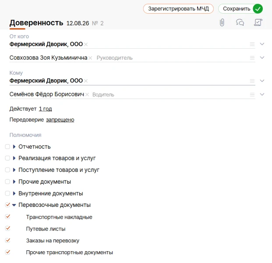Expand the Реализация товаров и услуг group

click(x=14, y=158)
